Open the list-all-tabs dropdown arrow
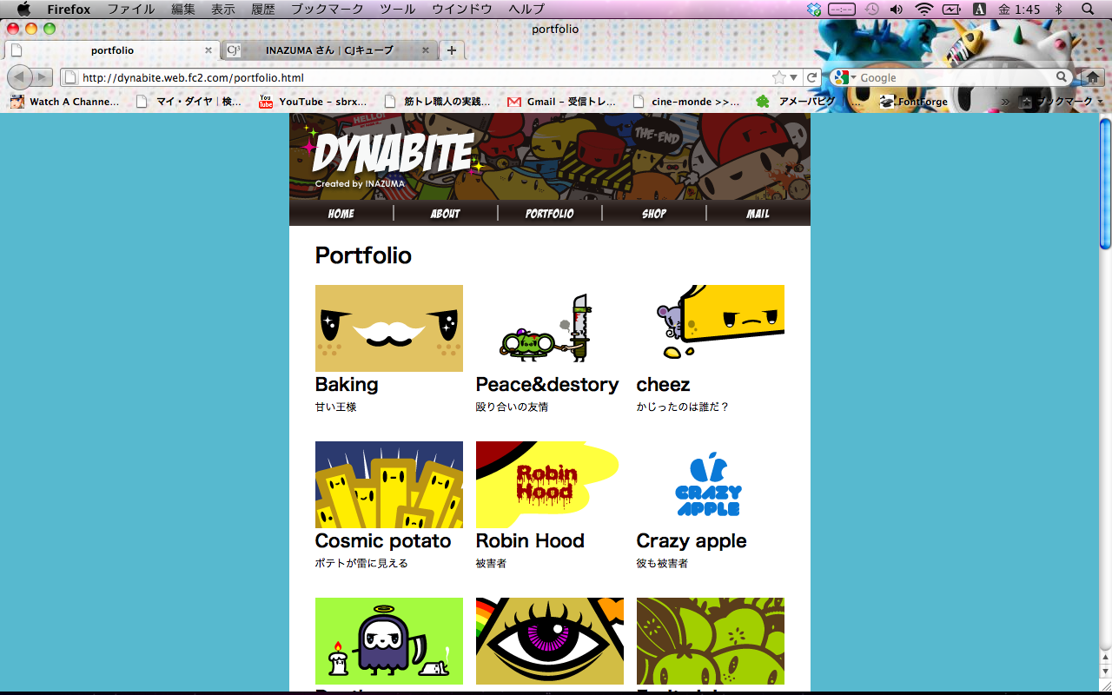Image resolution: width=1112 pixels, height=695 pixels. tap(1099, 51)
